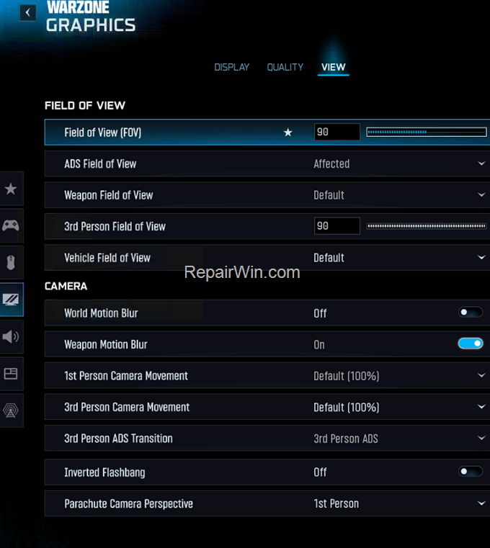Open the Audio speaker sidebar icon
490x548 pixels.
[12, 336]
